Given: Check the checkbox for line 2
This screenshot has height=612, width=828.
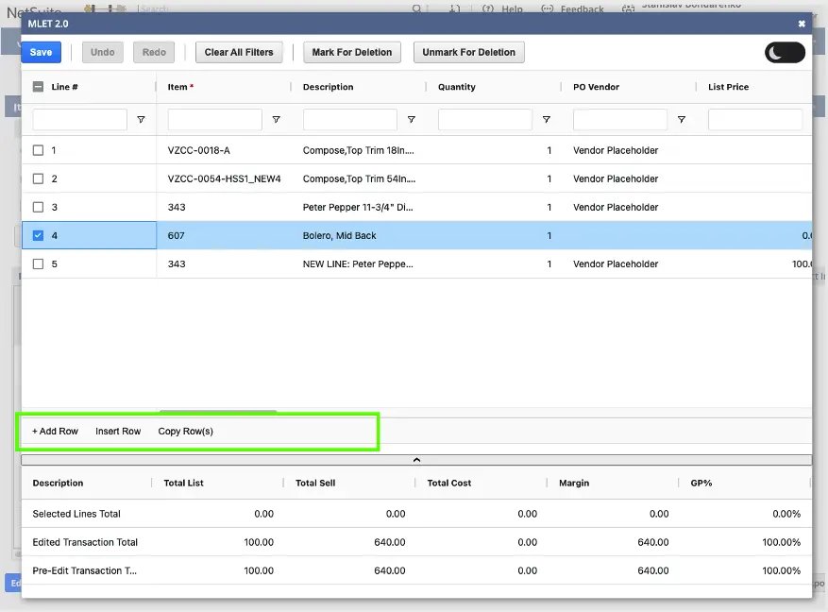Looking at the screenshot, I should (38, 179).
